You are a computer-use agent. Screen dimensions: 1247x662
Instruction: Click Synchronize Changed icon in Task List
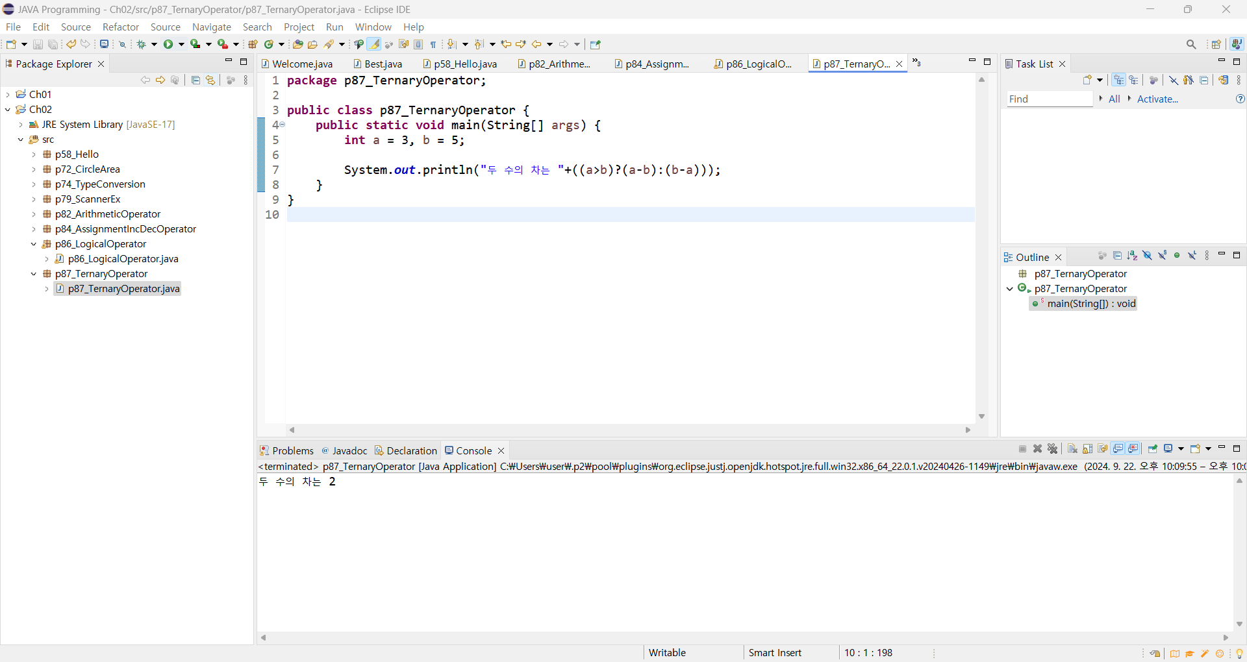pyautogui.click(x=1224, y=80)
